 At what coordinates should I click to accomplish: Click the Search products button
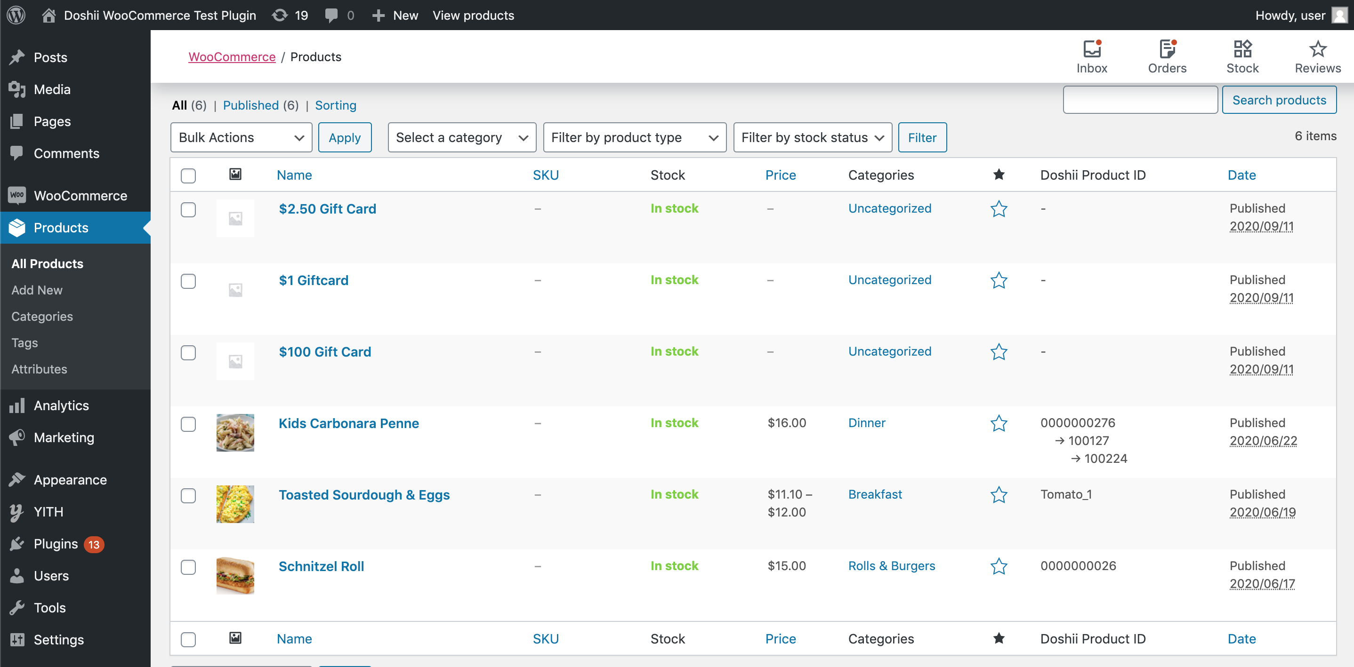1279,100
